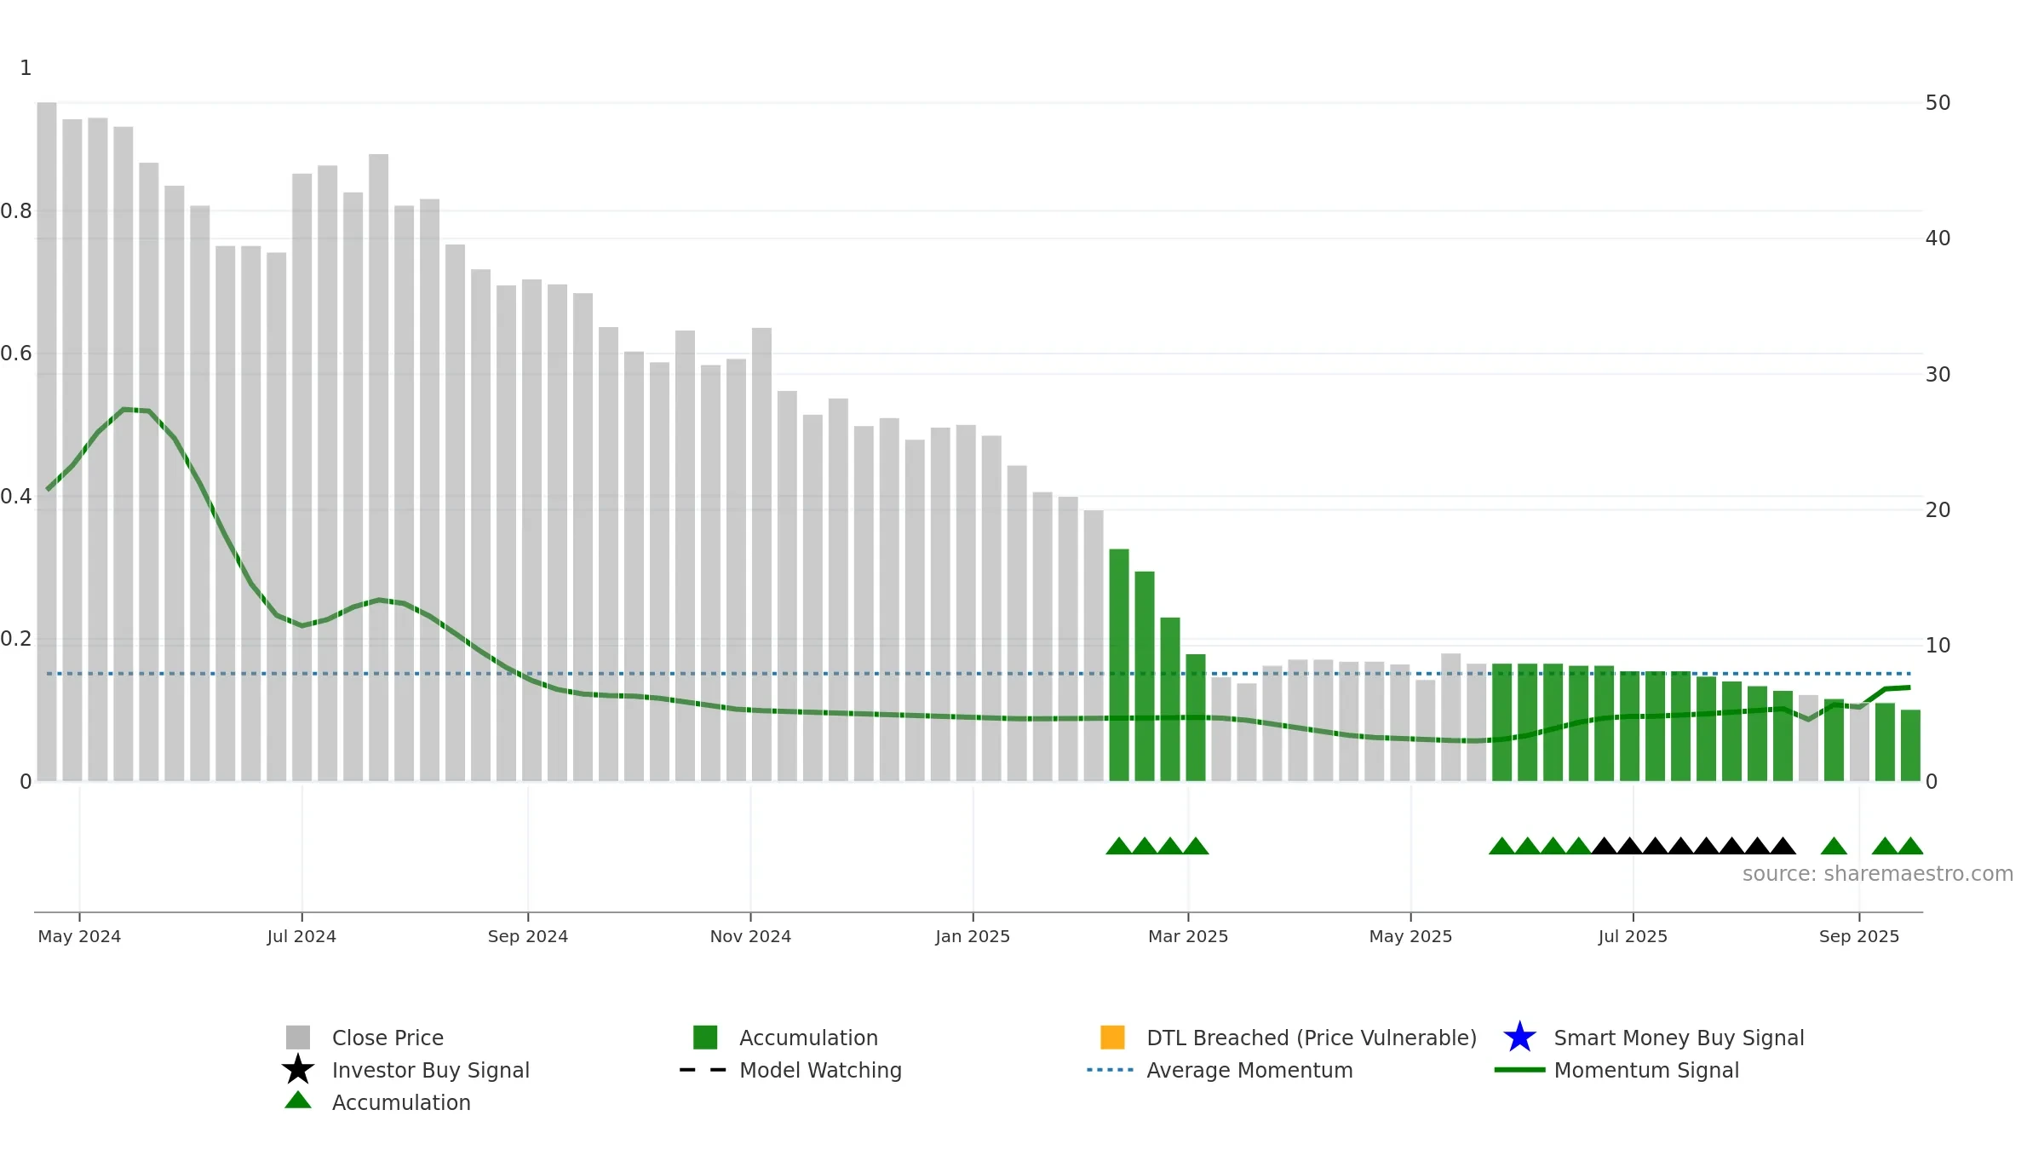Click the first green accumulation triangle marker
The height and width of the screenshot is (1150, 2044).
tap(1119, 846)
